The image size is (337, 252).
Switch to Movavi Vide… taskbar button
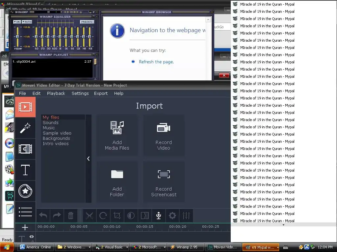tap(223, 247)
